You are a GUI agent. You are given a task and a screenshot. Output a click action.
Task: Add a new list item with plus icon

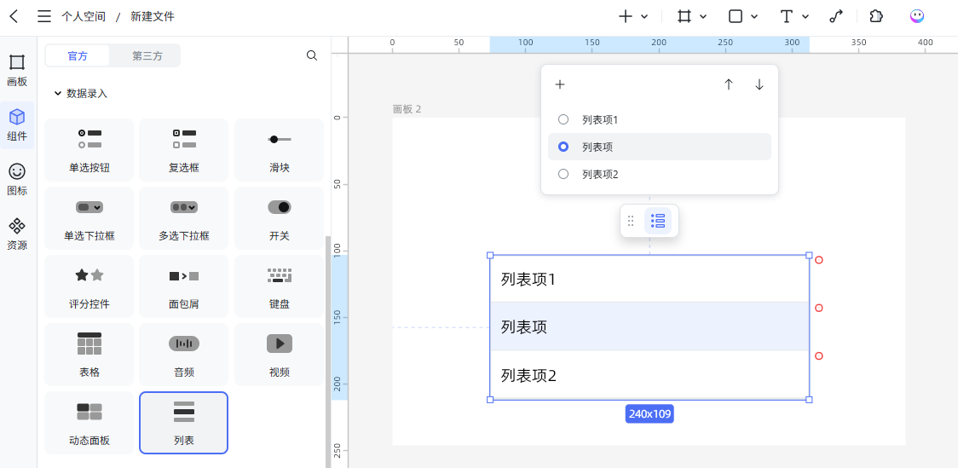coord(560,84)
